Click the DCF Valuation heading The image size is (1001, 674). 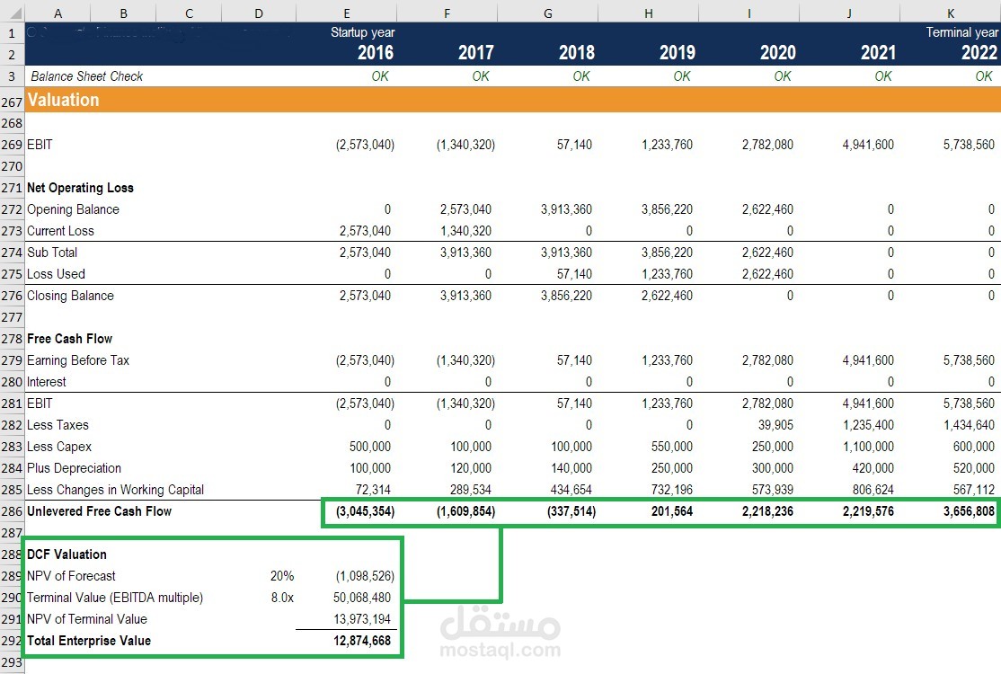66,554
